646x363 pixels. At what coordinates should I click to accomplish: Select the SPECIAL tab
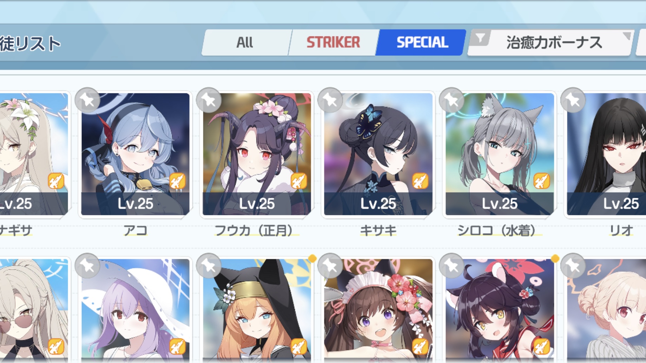422,42
